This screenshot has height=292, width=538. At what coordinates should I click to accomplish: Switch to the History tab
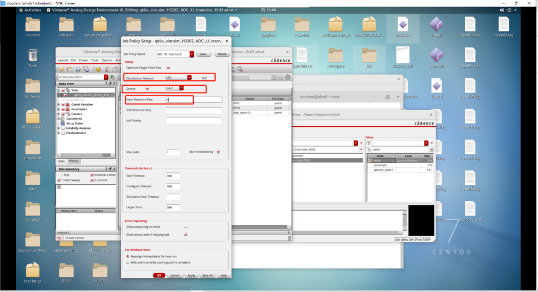point(74,161)
